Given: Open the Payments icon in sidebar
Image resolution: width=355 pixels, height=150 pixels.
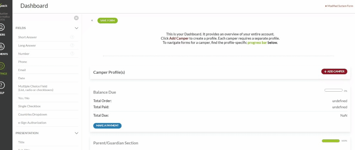Looking at the screenshot, I should pyautogui.click(x=2, y=47).
